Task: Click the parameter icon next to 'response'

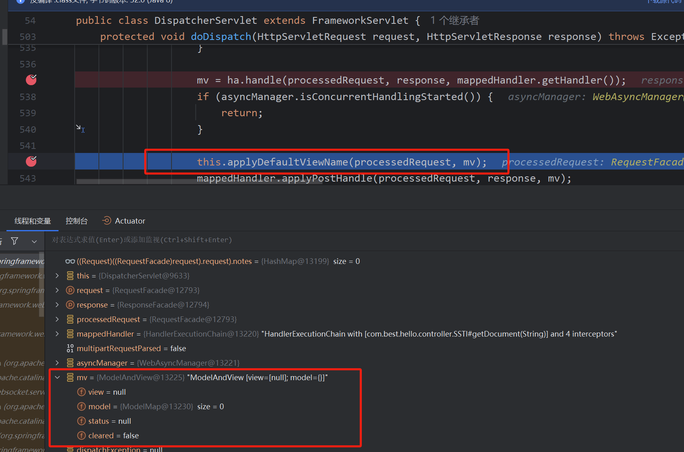Action: [70, 305]
